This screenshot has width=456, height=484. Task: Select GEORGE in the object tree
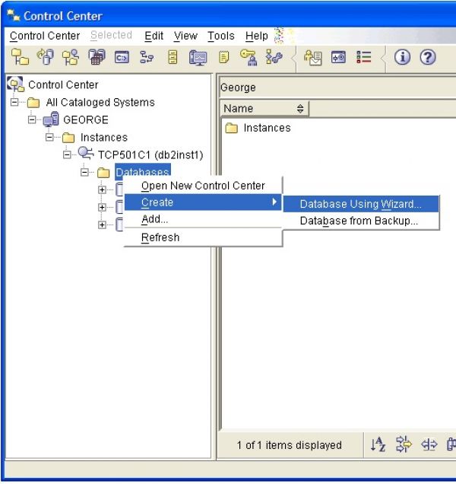[86, 119]
